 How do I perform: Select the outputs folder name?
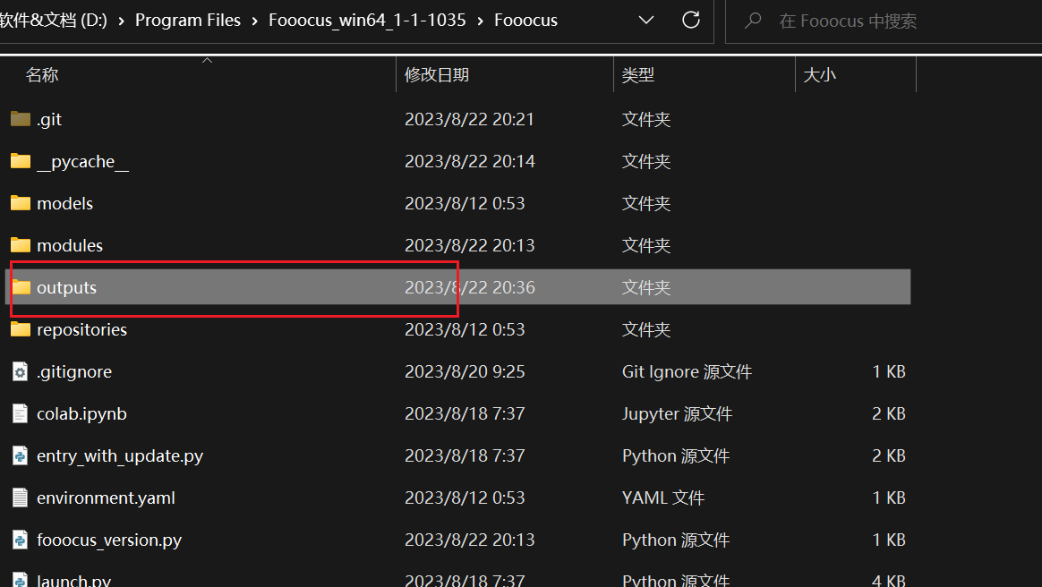point(66,287)
